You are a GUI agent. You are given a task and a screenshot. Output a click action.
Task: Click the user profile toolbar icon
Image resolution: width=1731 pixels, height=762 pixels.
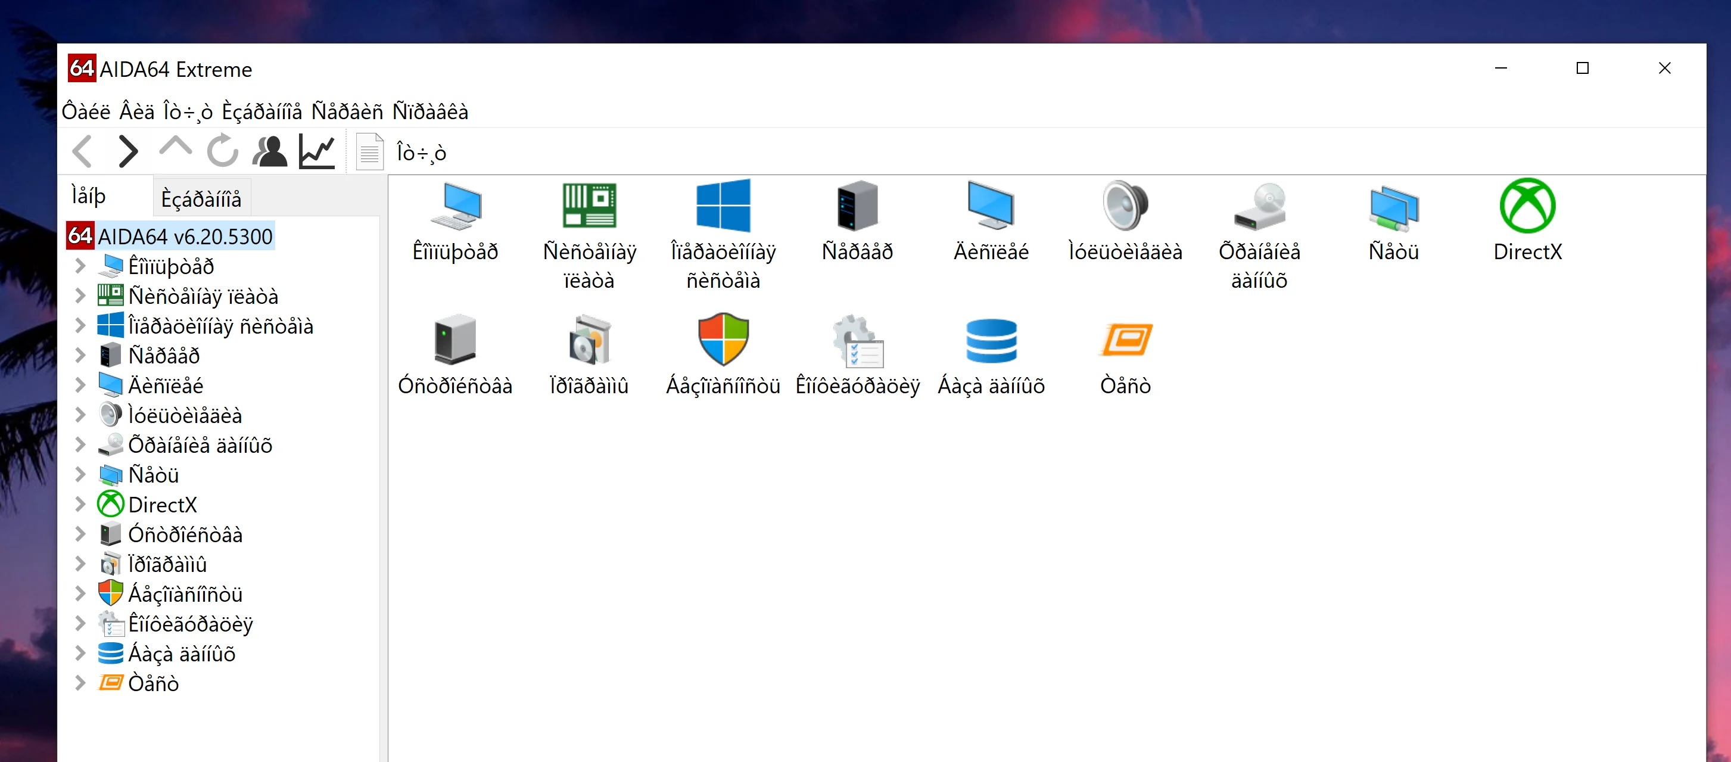click(x=269, y=151)
